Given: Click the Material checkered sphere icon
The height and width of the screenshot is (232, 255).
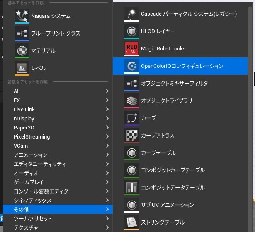Looking at the screenshot, I should 22,50.
